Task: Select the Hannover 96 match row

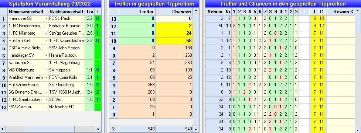Action: coord(51,19)
